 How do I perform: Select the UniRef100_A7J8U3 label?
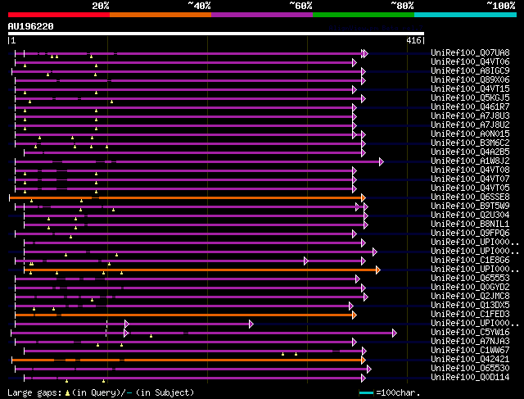coord(470,116)
